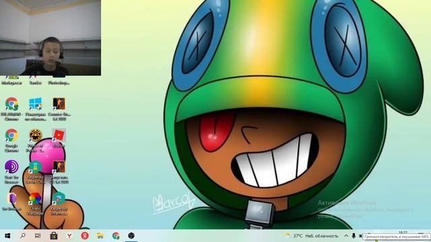Image resolution: width=431 pixels, height=242 pixels.
Task: Open Task View from the taskbar
Action: [38, 236]
